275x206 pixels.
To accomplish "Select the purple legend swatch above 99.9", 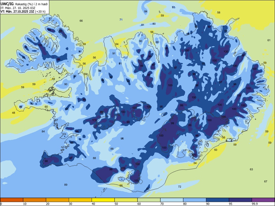I will 263,200.
